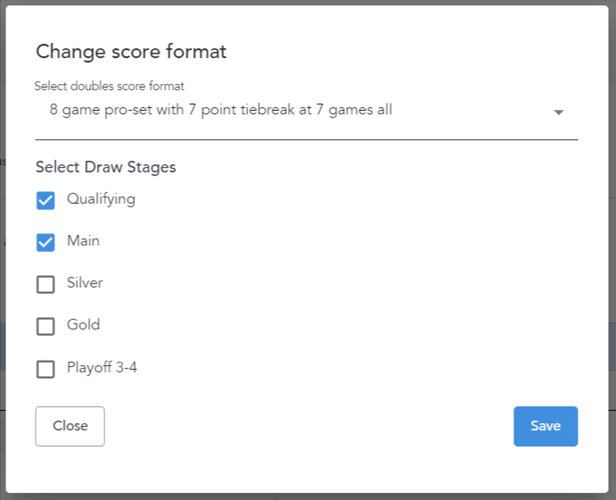Open the doubles score format dropdown arrow
616x500 pixels.
point(559,112)
